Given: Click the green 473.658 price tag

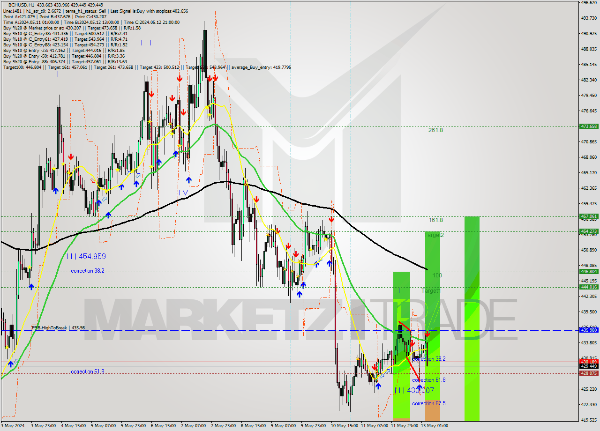Looking at the screenshot, I should pos(589,126).
